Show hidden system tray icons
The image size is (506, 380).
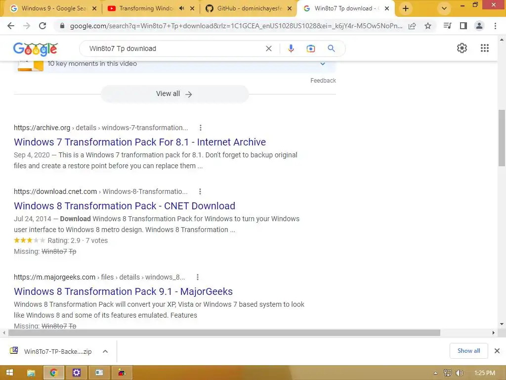[436, 373]
